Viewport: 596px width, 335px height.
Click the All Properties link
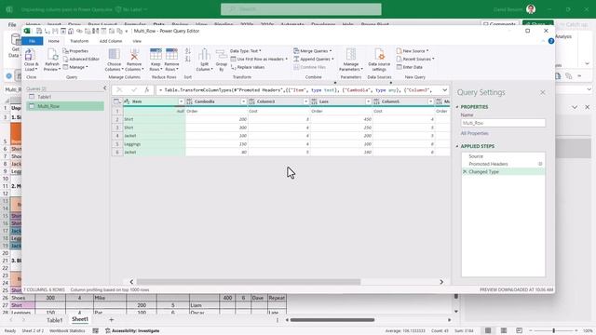474,133
